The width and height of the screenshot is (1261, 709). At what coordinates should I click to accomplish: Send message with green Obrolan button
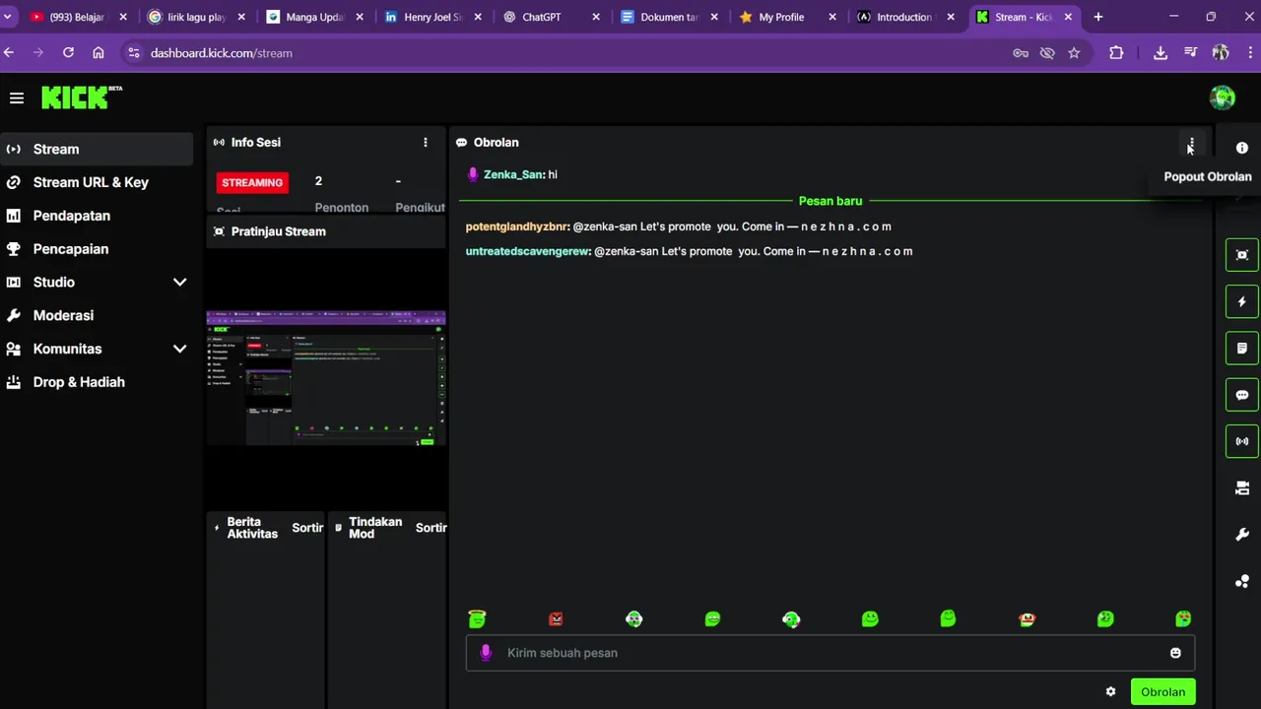pos(1162,692)
